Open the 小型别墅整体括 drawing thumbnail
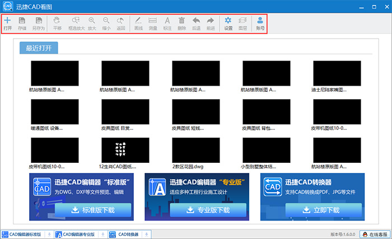 tap(266, 150)
